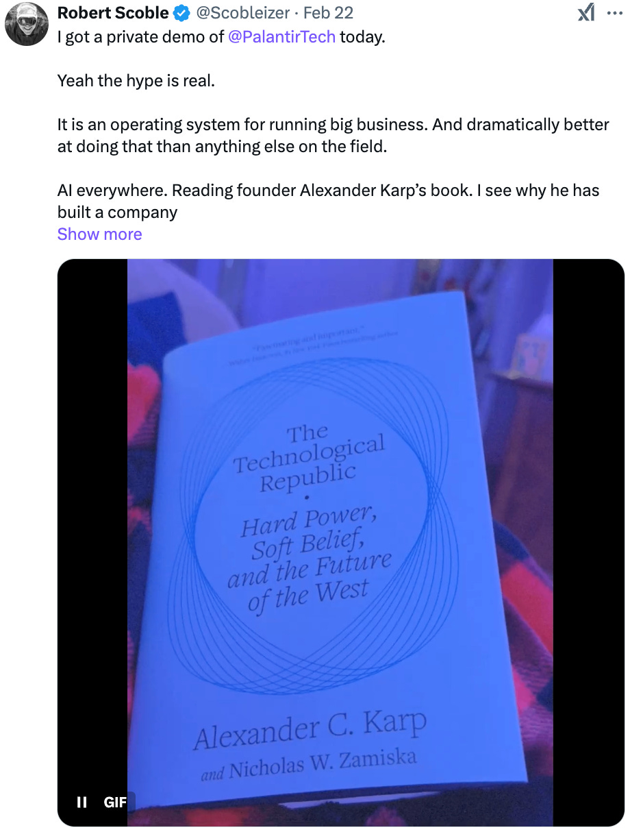Open the book cover GIF media

point(340,542)
